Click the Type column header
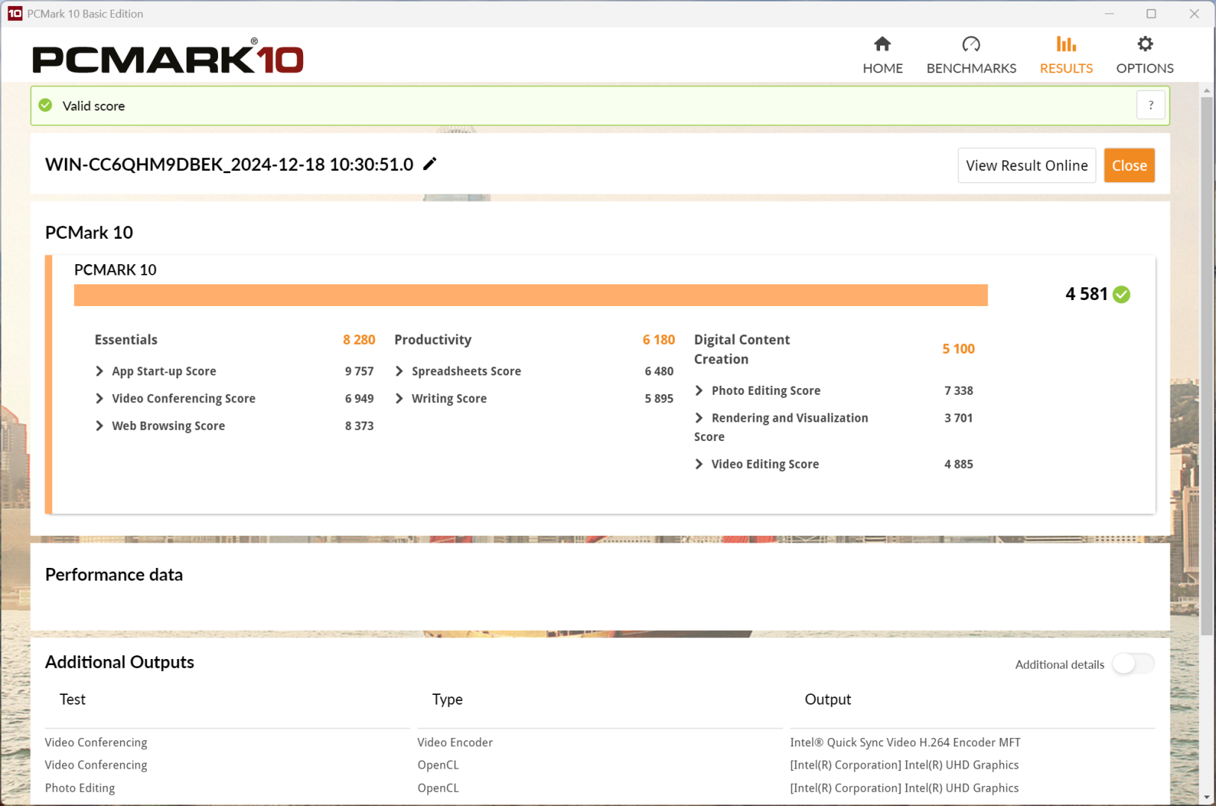 click(x=447, y=699)
